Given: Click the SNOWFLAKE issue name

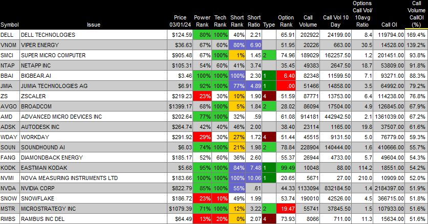Looking at the screenshot, I should point(38,198).
